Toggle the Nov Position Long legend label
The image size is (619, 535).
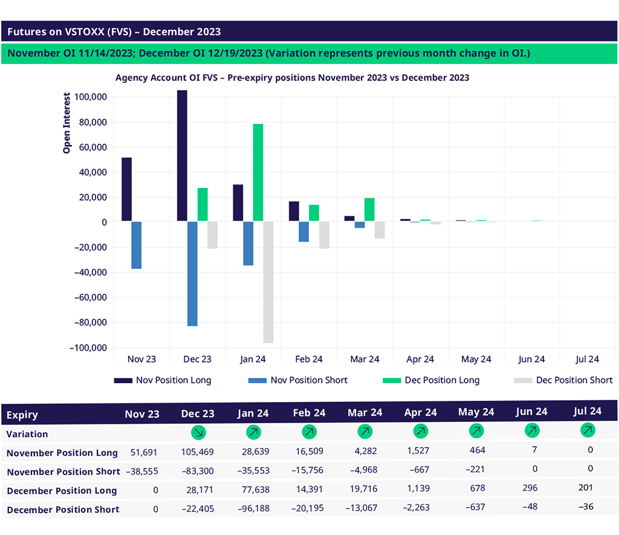pyautogui.click(x=173, y=380)
